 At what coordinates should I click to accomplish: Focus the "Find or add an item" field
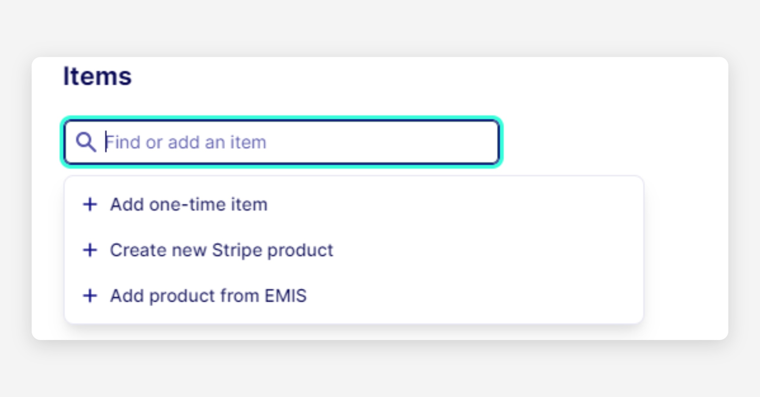tap(285, 142)
